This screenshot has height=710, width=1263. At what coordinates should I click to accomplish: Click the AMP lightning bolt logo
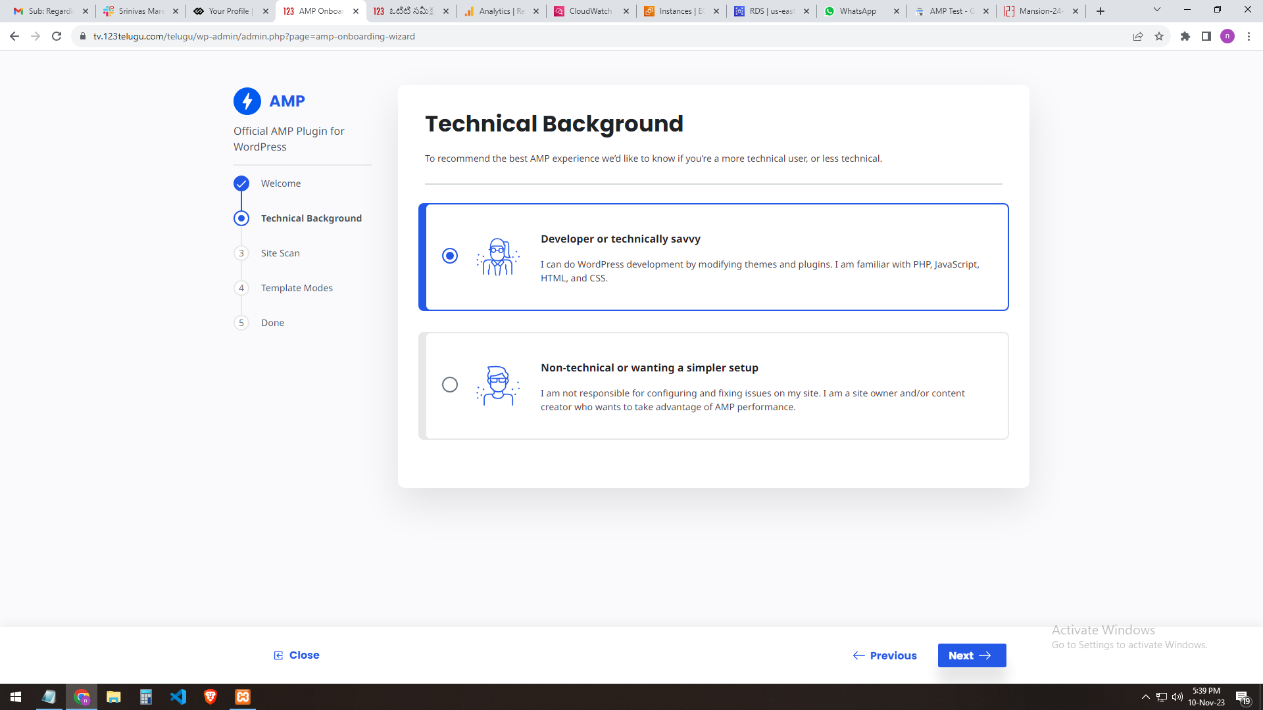247,101
